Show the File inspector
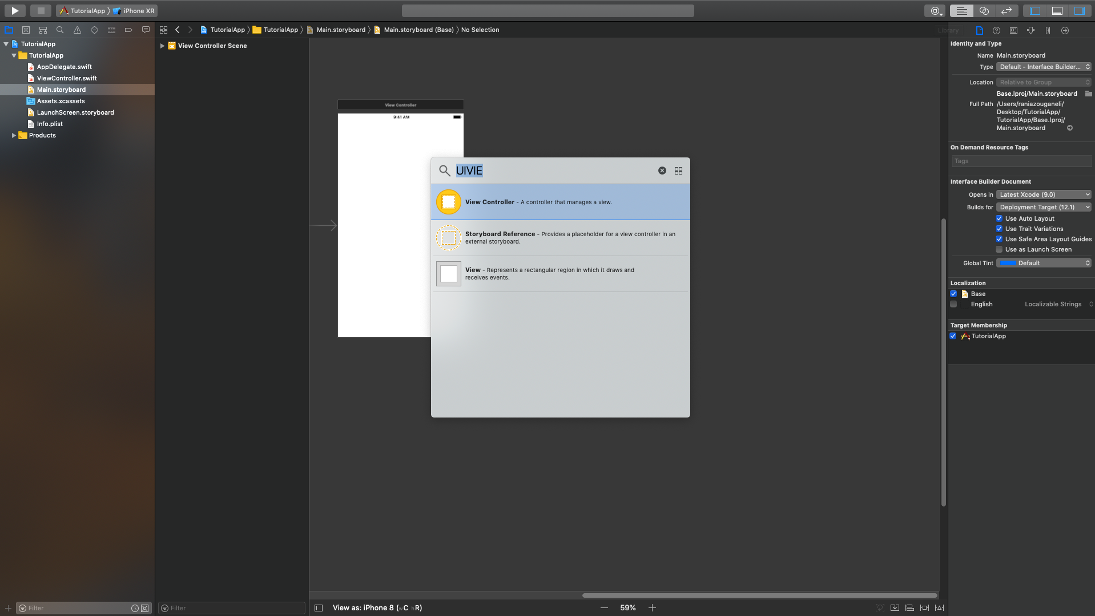The image size is (1095, 616). (979, 30)
